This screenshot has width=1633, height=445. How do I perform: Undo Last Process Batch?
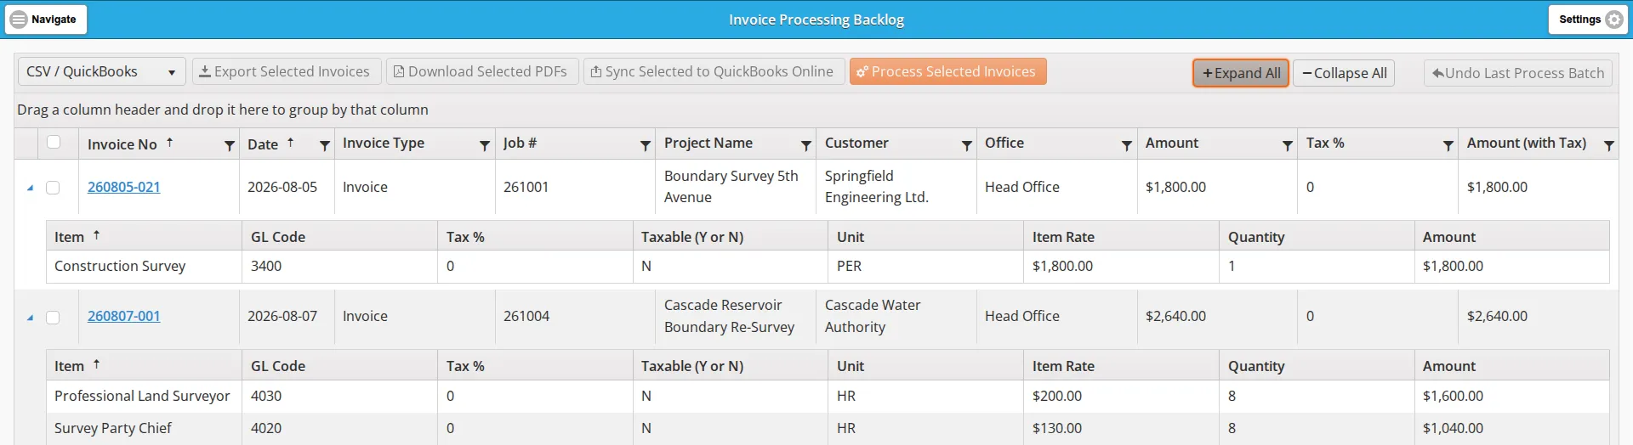(x=1517, y=73)
